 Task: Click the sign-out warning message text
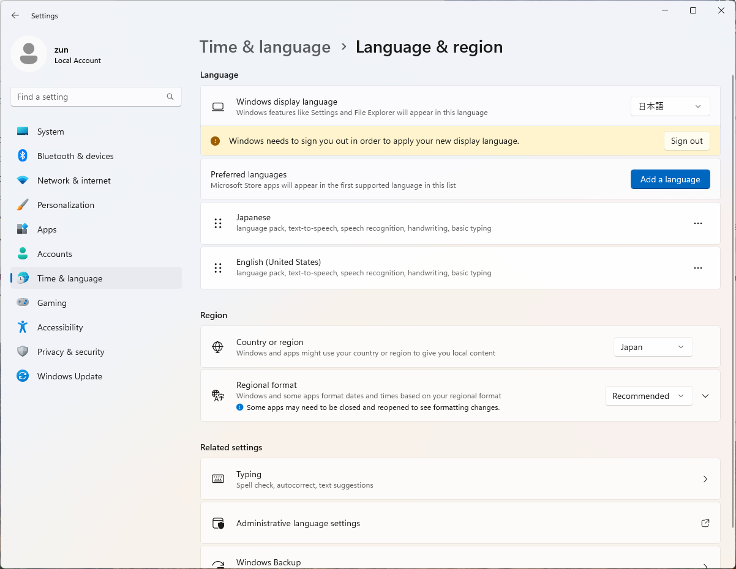pos(374,141)
